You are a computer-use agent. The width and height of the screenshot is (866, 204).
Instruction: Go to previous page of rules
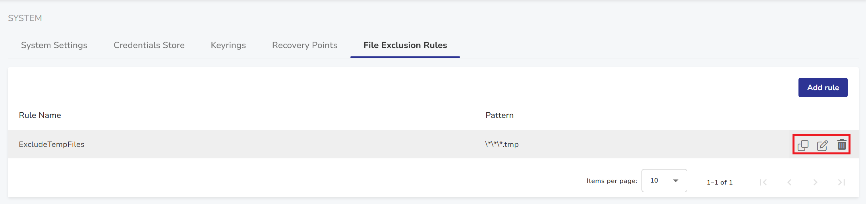coord(789,182)
